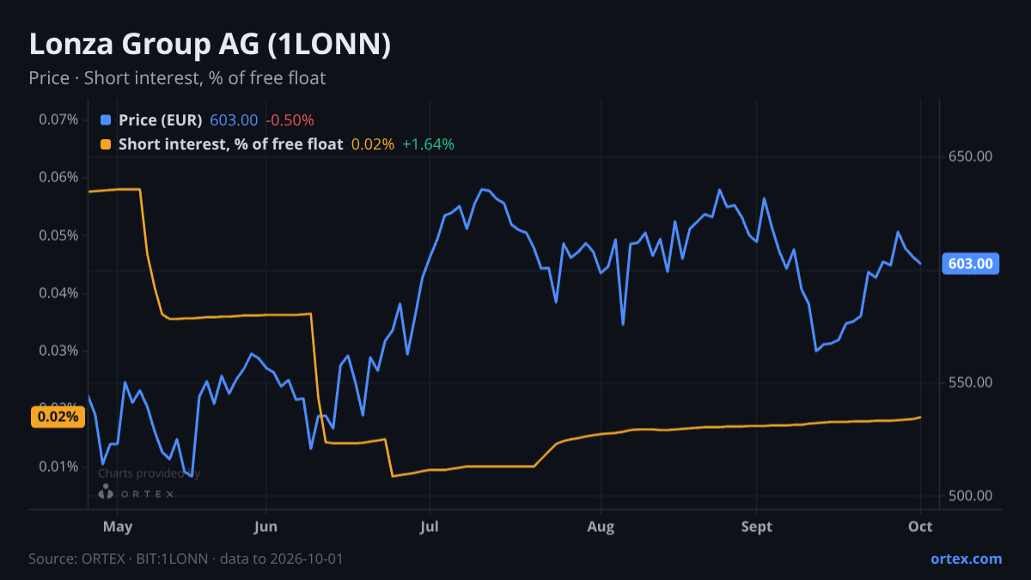The height and width of the screenshot is (580, 1031).
Task: Click the 0.05% left axis label
Action: click(x=58, y=235)
